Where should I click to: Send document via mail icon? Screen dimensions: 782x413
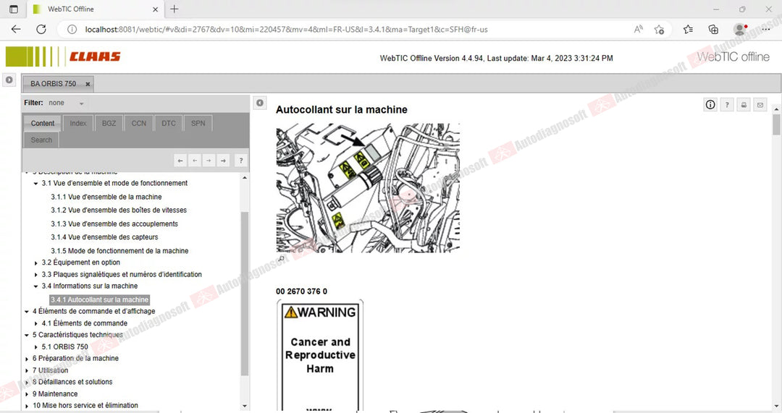pos(760,105)
